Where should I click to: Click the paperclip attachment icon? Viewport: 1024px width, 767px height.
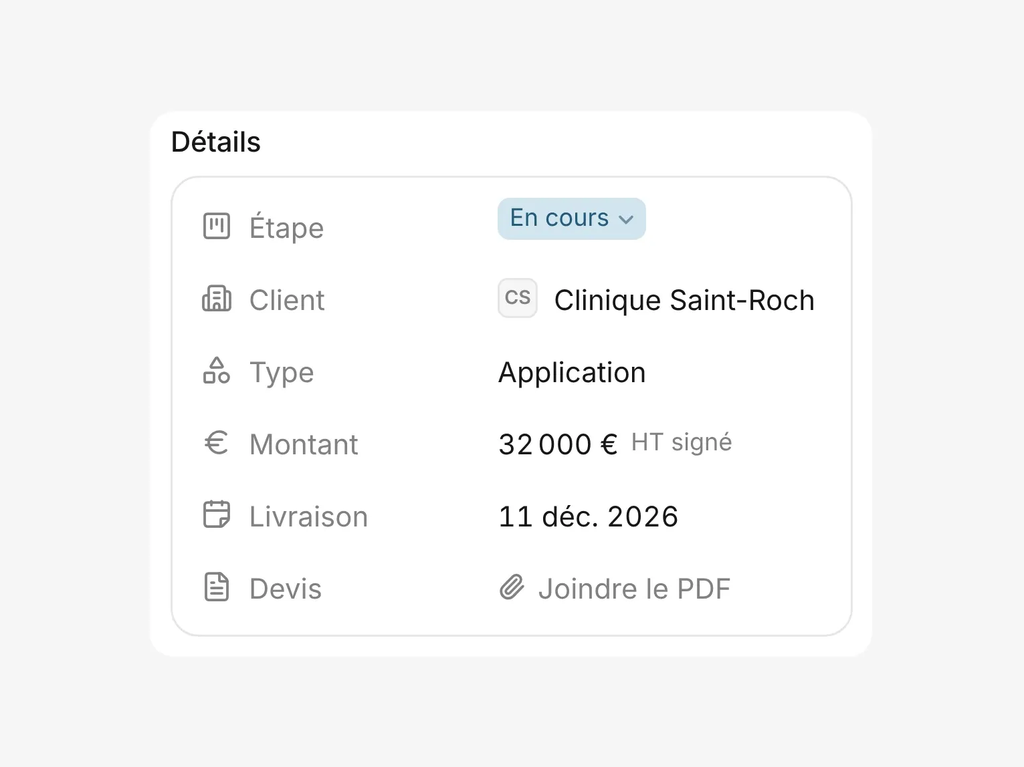point(512,587)
